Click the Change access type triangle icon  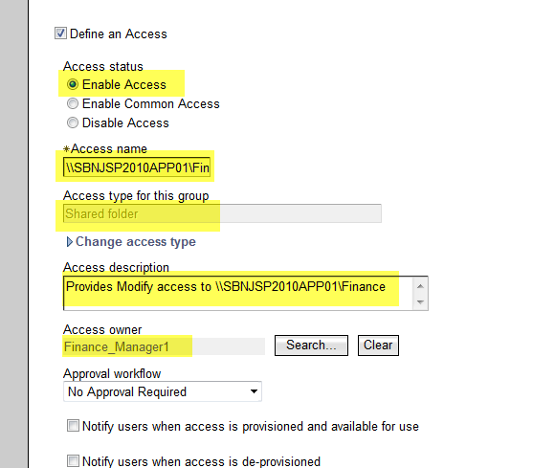[x=69, y=242]
